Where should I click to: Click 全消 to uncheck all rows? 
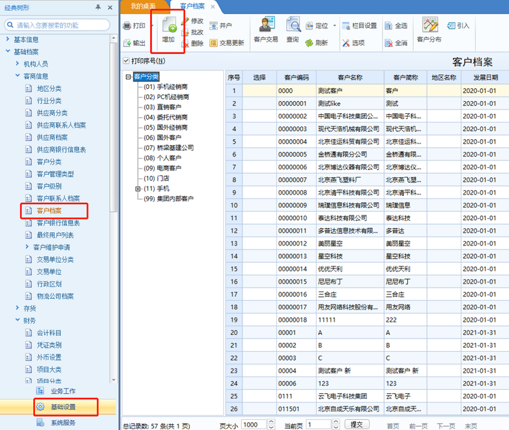[x=396, y=43]
